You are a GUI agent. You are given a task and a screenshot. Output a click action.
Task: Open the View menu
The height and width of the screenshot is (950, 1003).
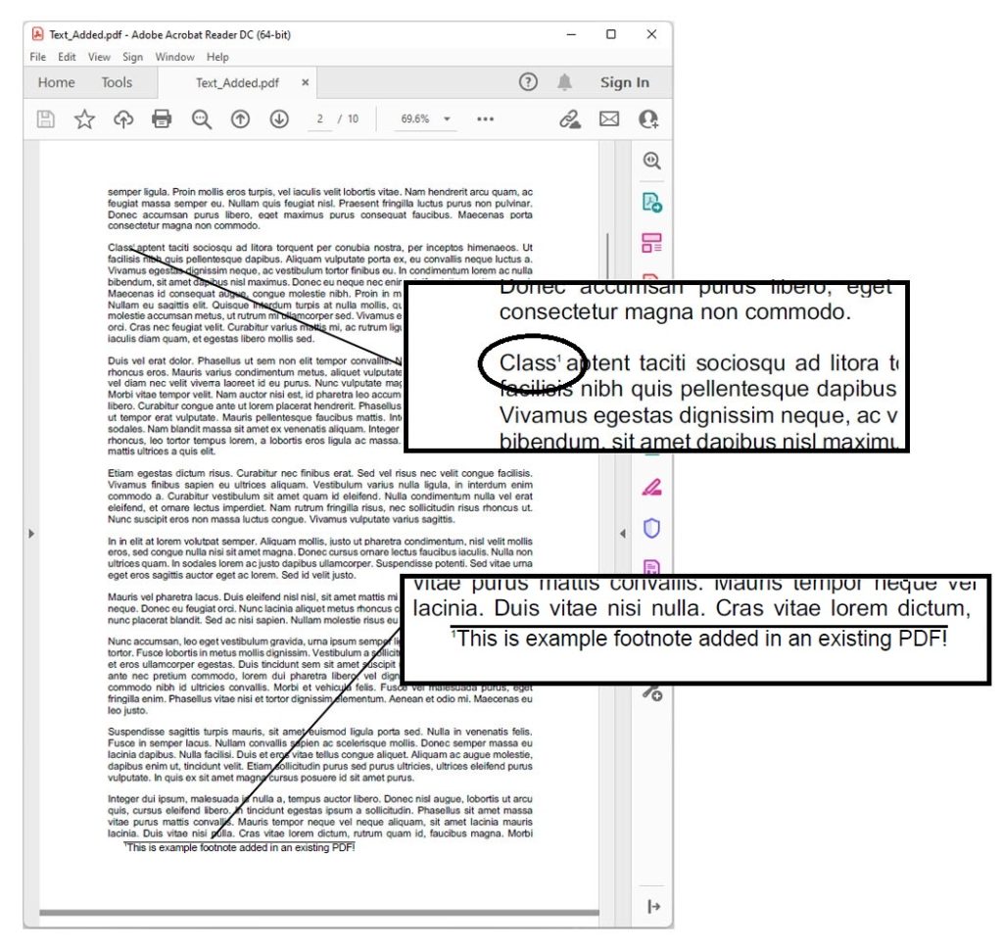pyautogui.click(x=99, y=57)
